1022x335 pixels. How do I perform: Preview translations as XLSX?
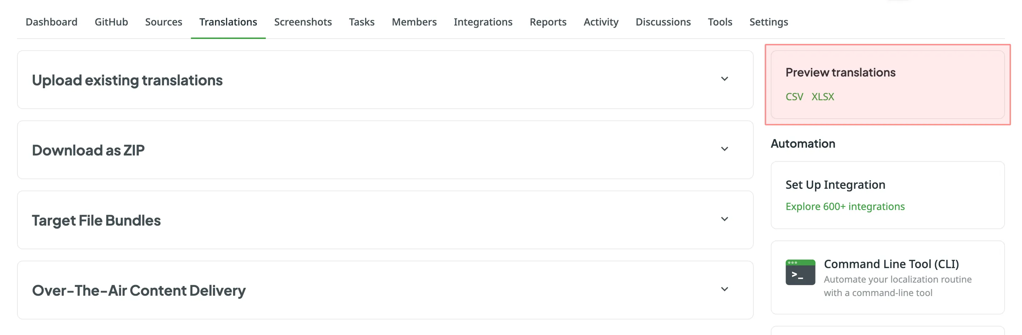(x=823, y=97)
